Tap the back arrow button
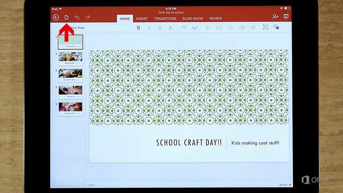Viewport: 343px width, 193px height. coord(56,17)
